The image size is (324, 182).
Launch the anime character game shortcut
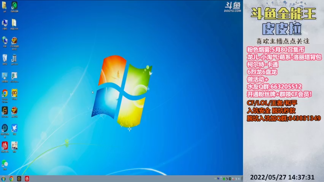(x=14, y=147)
